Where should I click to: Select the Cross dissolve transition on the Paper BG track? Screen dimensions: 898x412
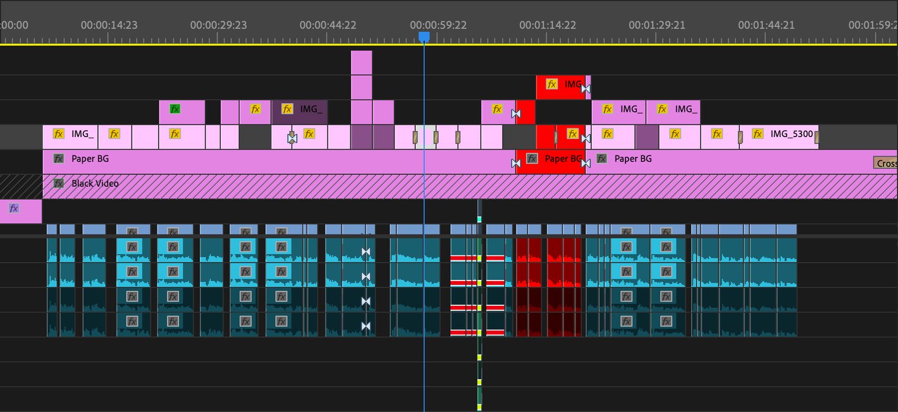tap(885, 163)
